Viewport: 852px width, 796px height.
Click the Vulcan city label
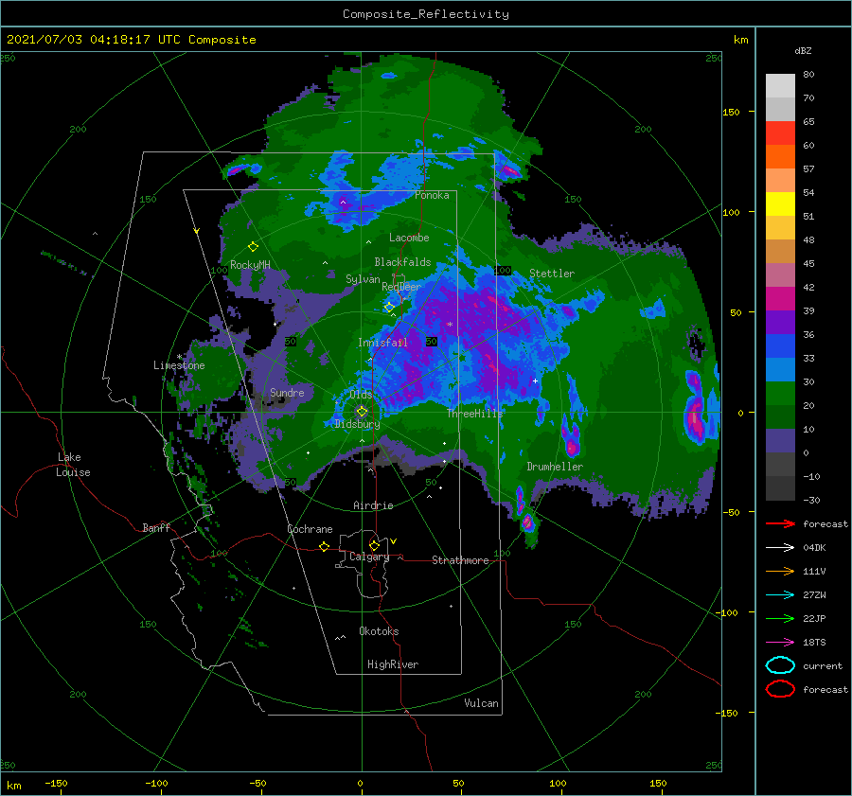pos(481,703)
